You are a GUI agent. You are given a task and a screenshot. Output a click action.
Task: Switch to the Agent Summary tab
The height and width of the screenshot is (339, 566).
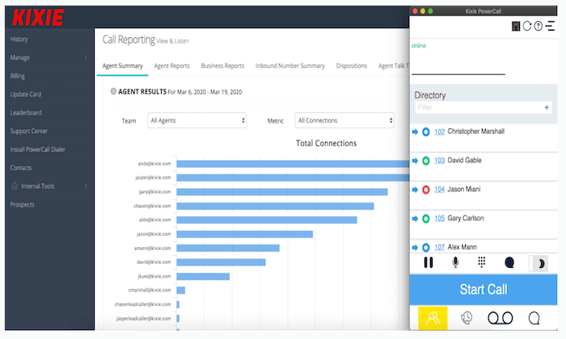pos(122,66)
